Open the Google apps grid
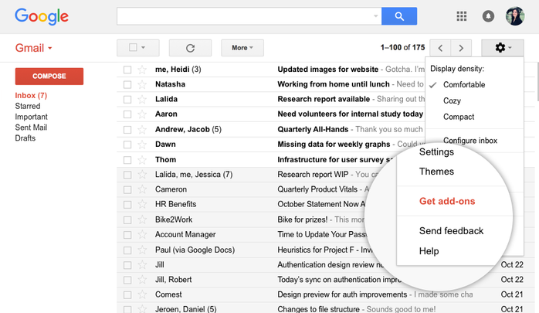539x313 pixels. click(461, 16)
